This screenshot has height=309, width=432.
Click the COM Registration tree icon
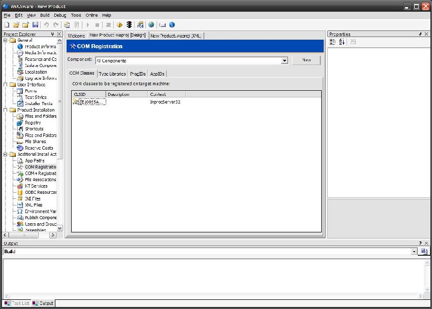click(20, 167)
